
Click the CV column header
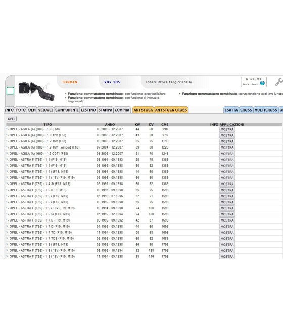coord(151,125)
